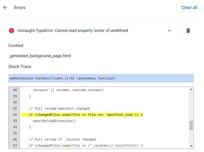Click the code viewer scrollbar thumb
This screenshot has height=152, width=204.
tap(191, 125)
